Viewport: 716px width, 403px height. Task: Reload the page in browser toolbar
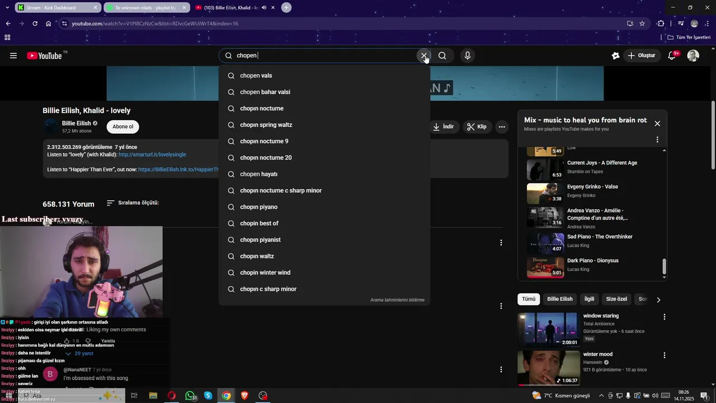tap(35, 24)
